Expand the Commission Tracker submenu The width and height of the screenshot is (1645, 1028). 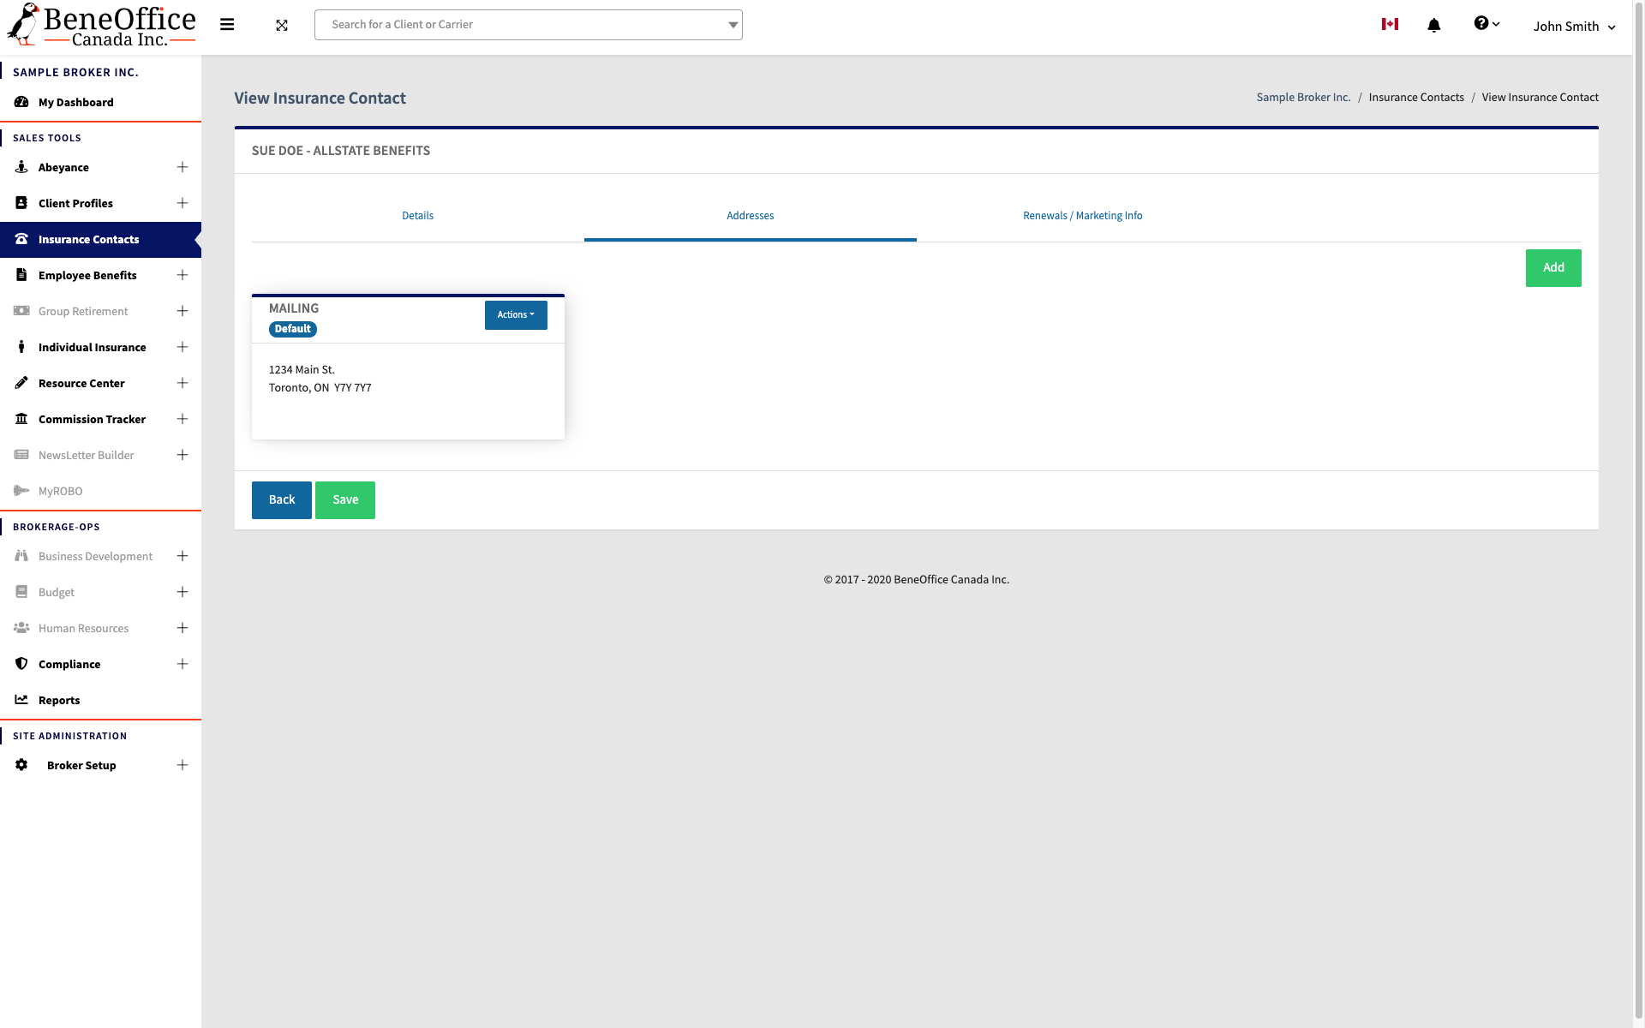click(182, 419)
